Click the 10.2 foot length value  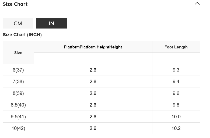pyautogui.click(x=176, y=128)
